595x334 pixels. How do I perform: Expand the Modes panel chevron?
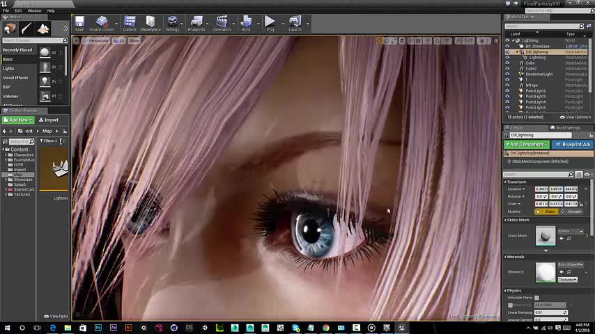pyautogui.click(x=65, y=29)
